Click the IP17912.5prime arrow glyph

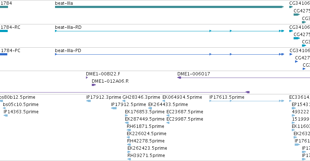pos(114,108)
